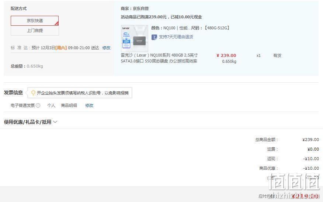
Task: Click the 配送方式 heading
Action: pyautogui.click(x=18, y=8)
